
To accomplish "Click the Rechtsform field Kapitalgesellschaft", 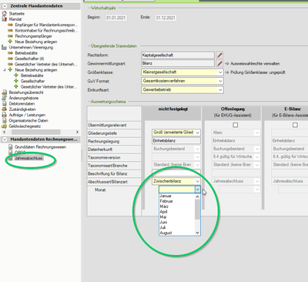I will (178, 55).
